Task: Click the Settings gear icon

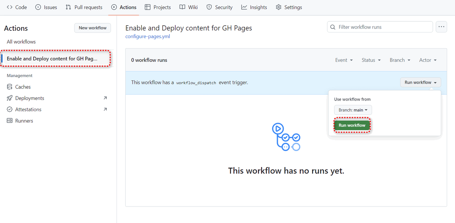Action: [x=279, y=7]
